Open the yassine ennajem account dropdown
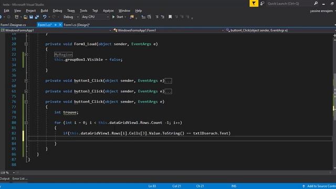The image size is (336, 189). coord(322,11)
